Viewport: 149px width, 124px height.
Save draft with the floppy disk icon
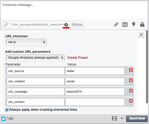114,118
